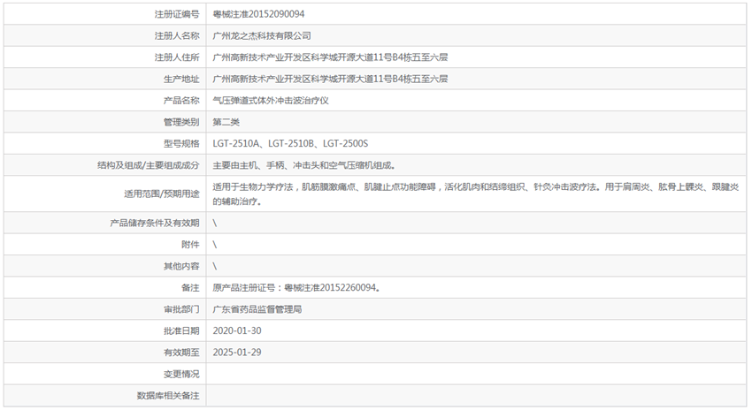Viewport: 752px width, 410px height.
Task: Select the address in the 注册人住所 row
Action: point(331,57)
